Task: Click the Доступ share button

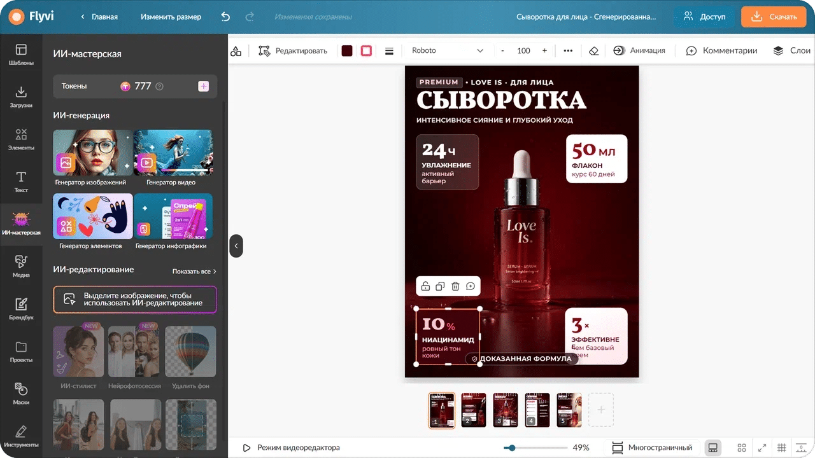Action: (704, 17)
